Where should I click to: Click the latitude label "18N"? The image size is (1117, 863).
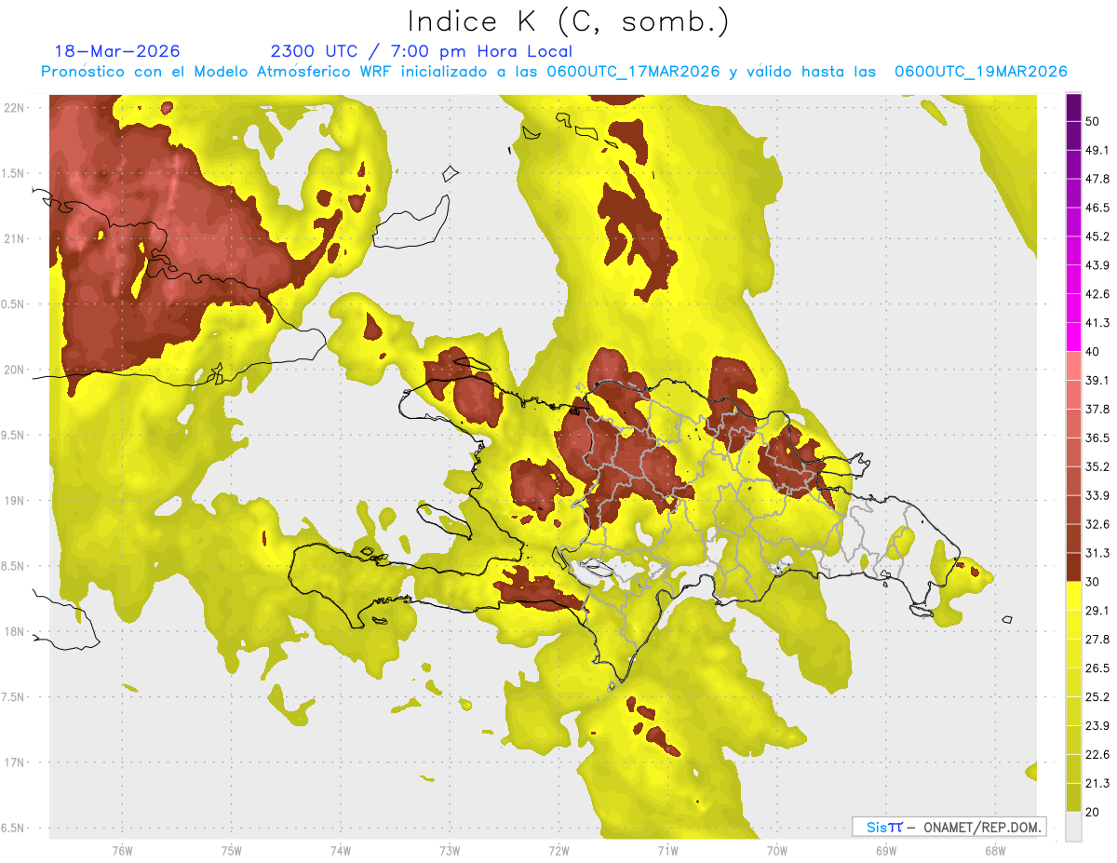pyautogui.click(x=14, y=631)
